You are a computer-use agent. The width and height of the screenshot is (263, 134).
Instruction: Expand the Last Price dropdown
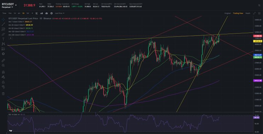(59, 13)
